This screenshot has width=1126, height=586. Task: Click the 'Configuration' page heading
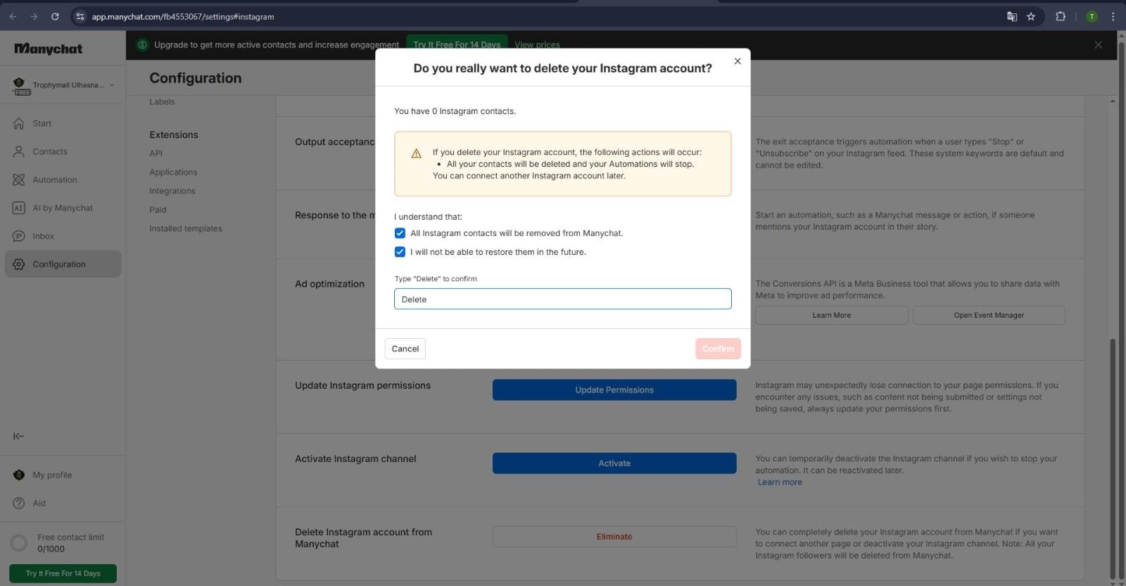pos(196,78)
